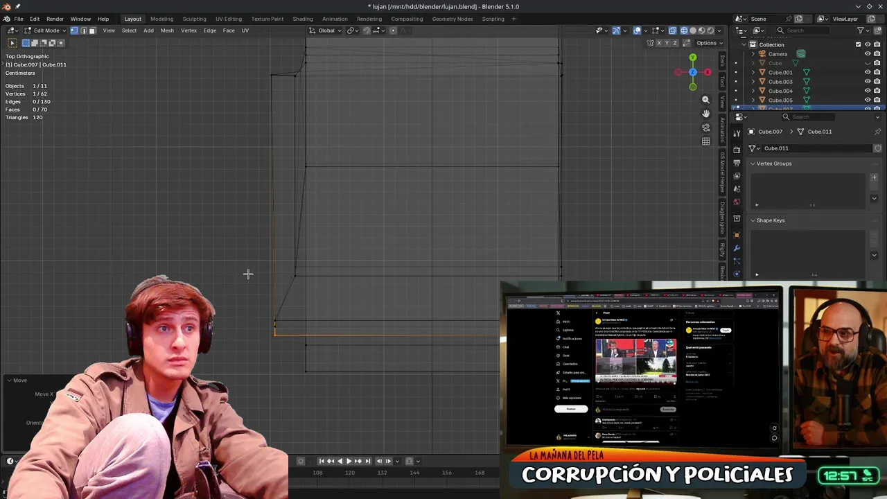
Task: Open Modifiers properties wrench icon
Action: (x=737, y=248)
